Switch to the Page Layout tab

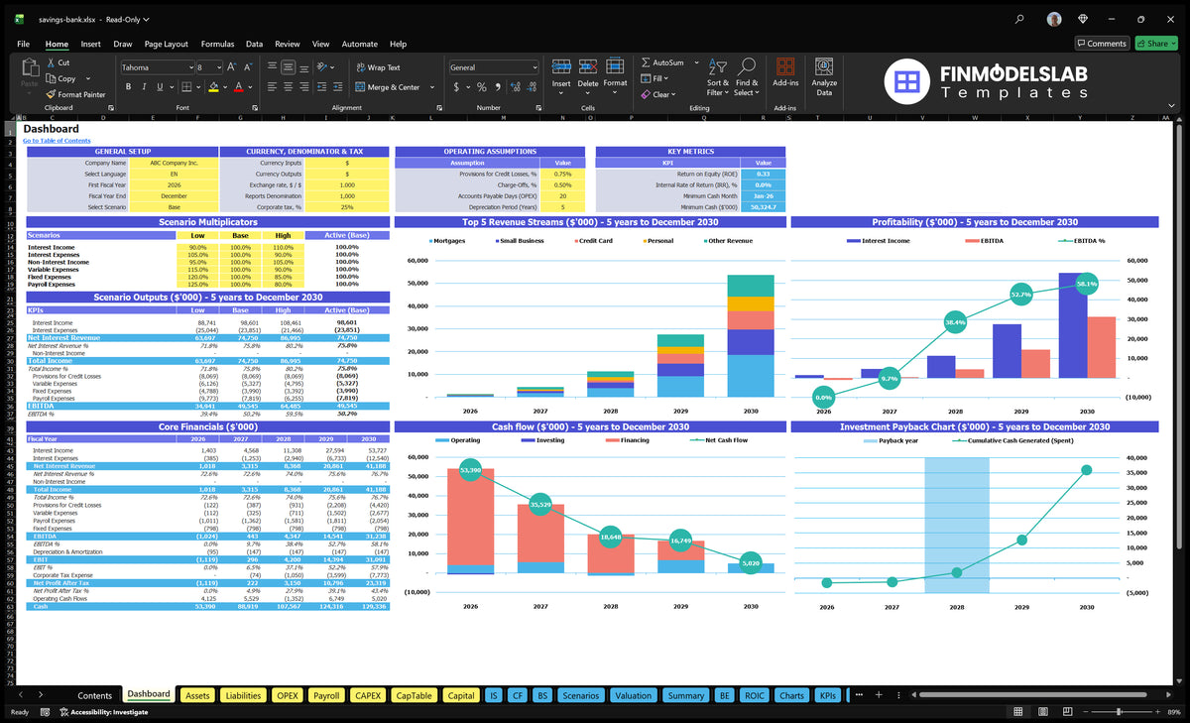(x=166, y=44)
